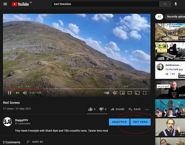
Task: Open the SlappyFPV channel avatar
Action: [8, 122]
